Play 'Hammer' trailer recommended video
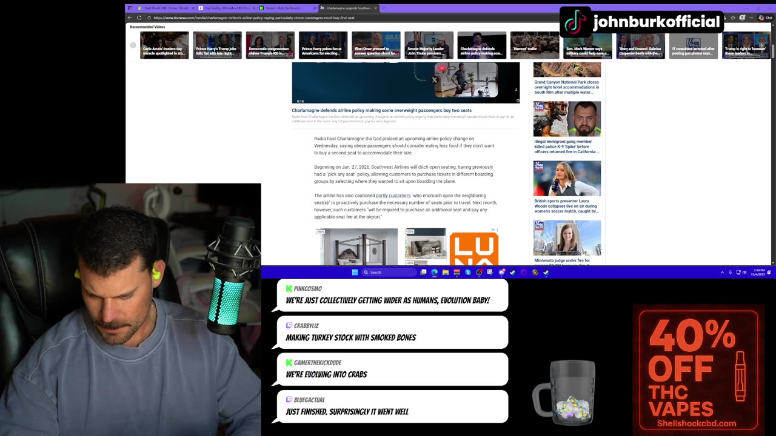Screen dimensions: 776x436 [535, 45]
